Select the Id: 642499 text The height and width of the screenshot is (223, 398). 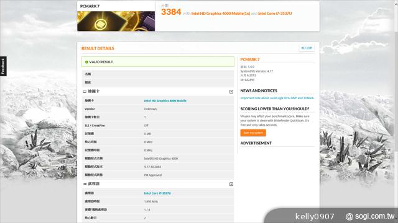click(248, 80)
